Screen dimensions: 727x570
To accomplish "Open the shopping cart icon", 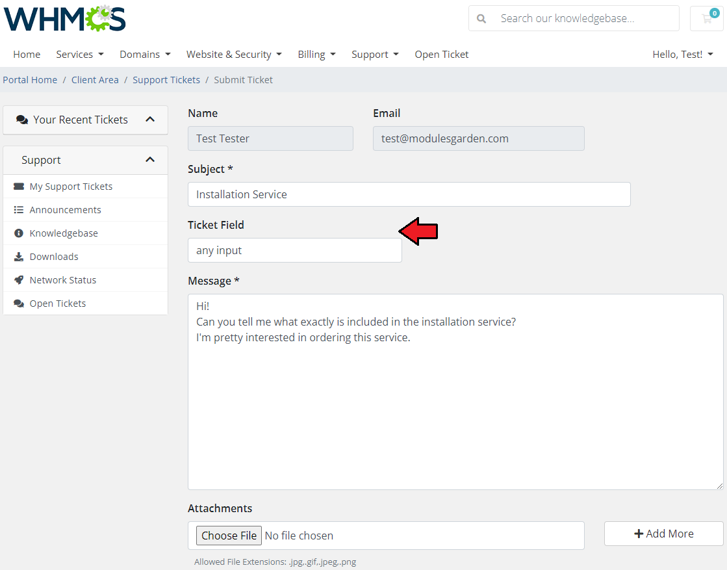I will (x=707, y=19).
